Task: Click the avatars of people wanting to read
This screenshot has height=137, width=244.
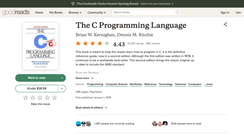Action: (x=160, y=124)
